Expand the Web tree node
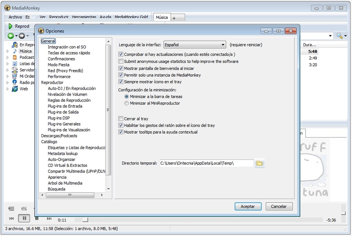The width and height of the screenshot is (352, 236). (x=8, y=89)
